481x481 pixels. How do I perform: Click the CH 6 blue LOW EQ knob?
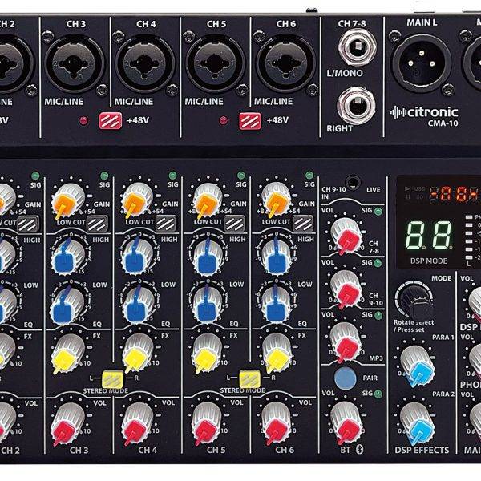277,305
